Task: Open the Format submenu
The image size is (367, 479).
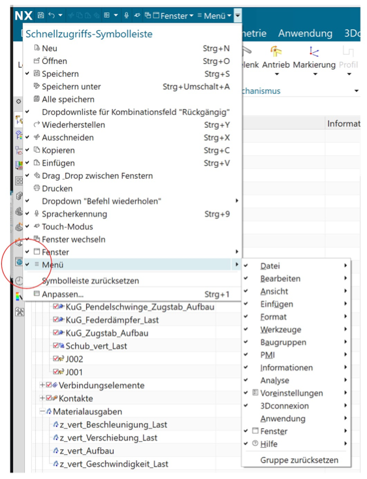Action: point(296,317)
